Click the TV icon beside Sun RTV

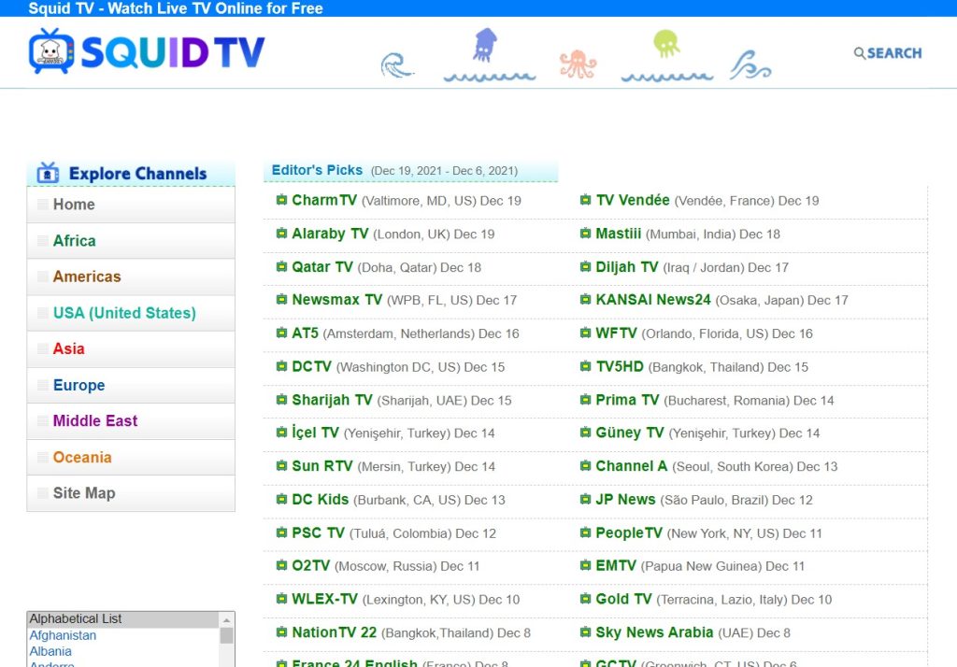coord(281,465)
